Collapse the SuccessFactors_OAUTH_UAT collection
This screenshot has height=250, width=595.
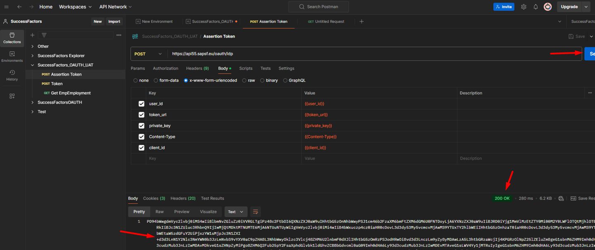[x=32, y=65]
